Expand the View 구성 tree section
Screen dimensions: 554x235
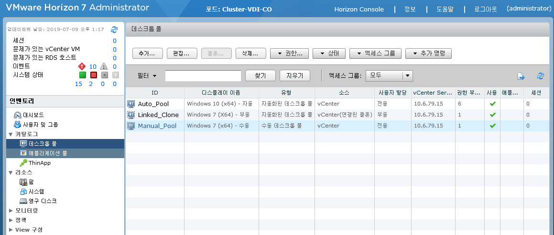click(x=11, y=230)
